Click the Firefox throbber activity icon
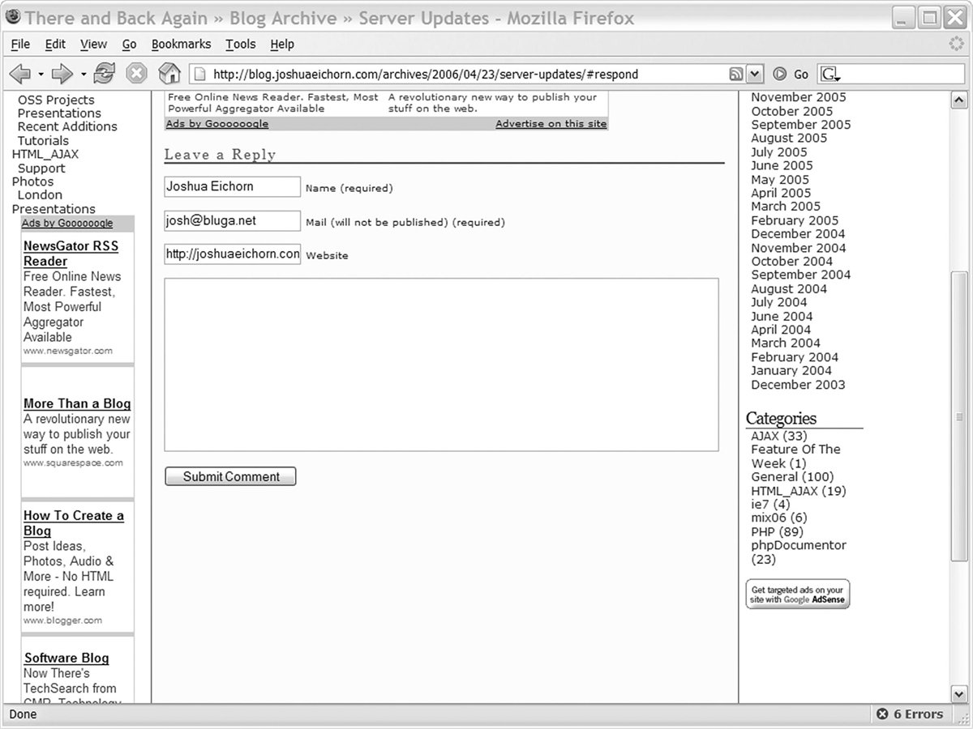The width and height of the screenshot is (973, 729). pyautogui.click(x=956, y=44)
